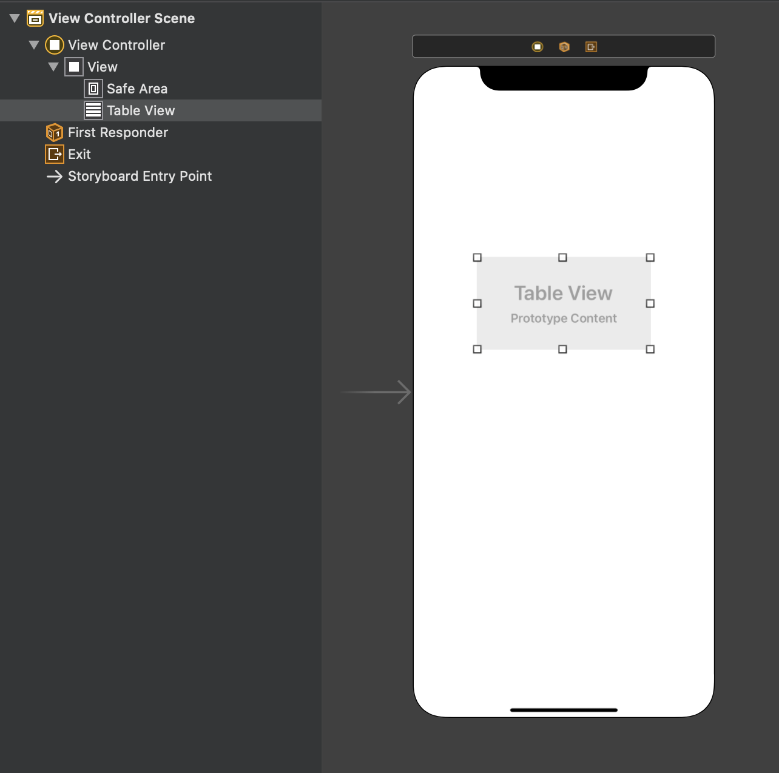The height and width of the screenshot is (773, 779).
Task: Select the View Controller row label
Action: [x=116, y=45]
